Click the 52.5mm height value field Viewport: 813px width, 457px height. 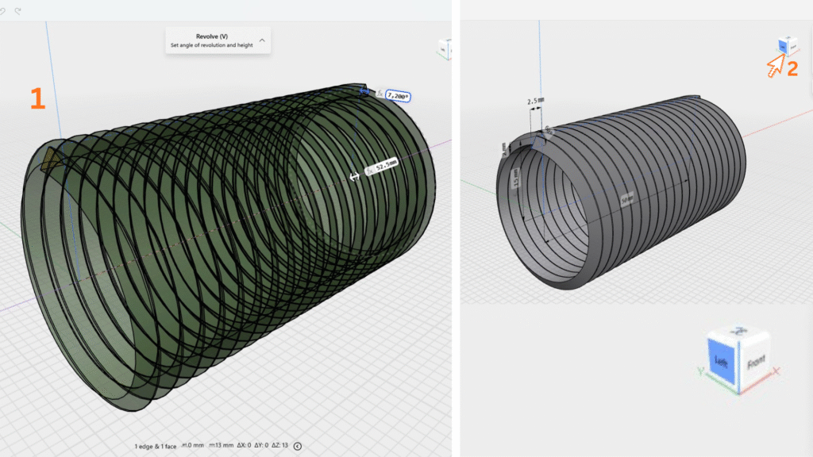386,168
